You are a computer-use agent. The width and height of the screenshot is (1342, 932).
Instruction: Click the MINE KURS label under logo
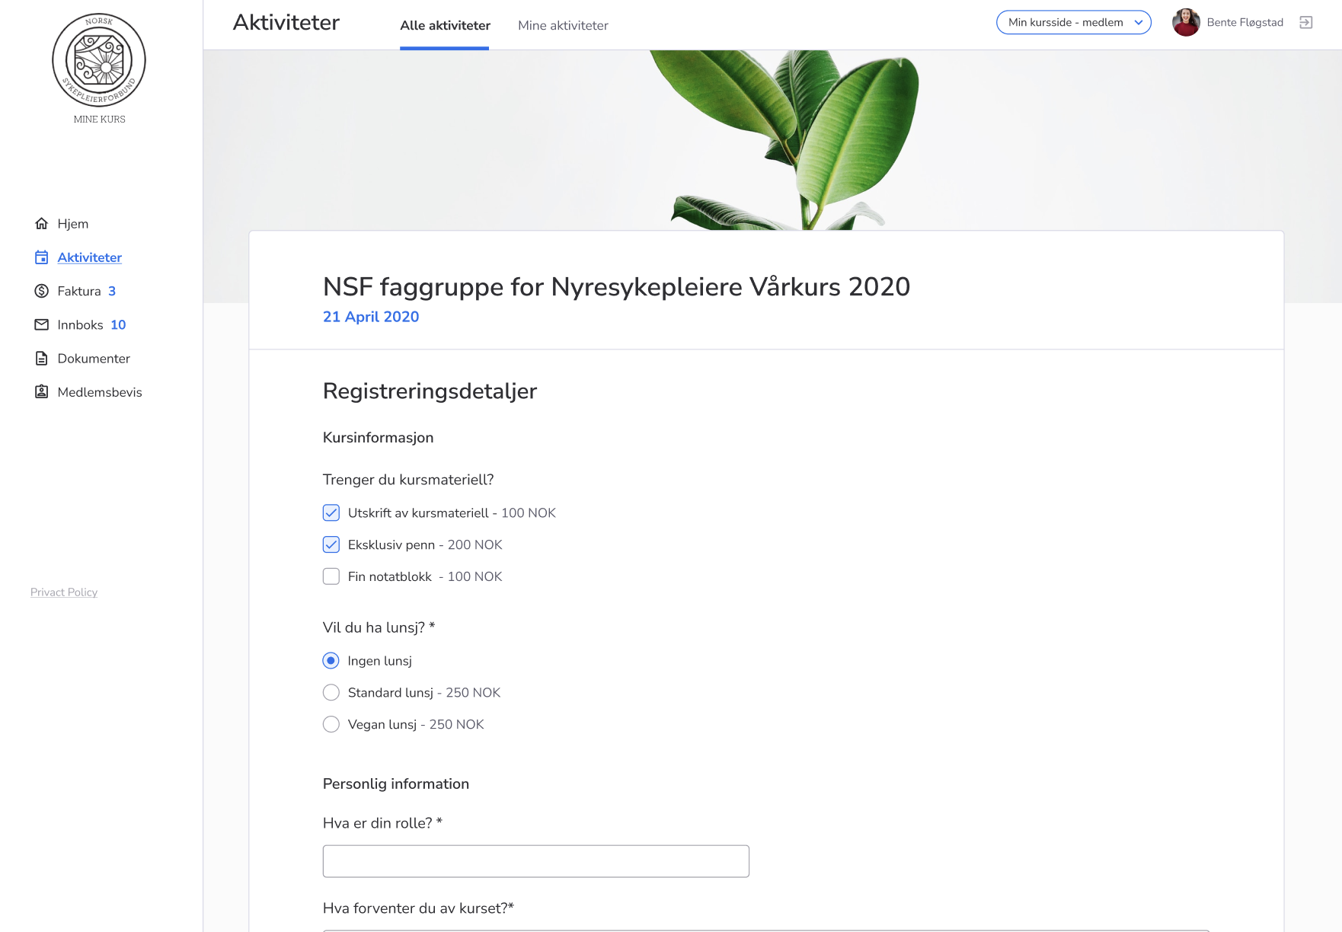click(x=100, y=119)
